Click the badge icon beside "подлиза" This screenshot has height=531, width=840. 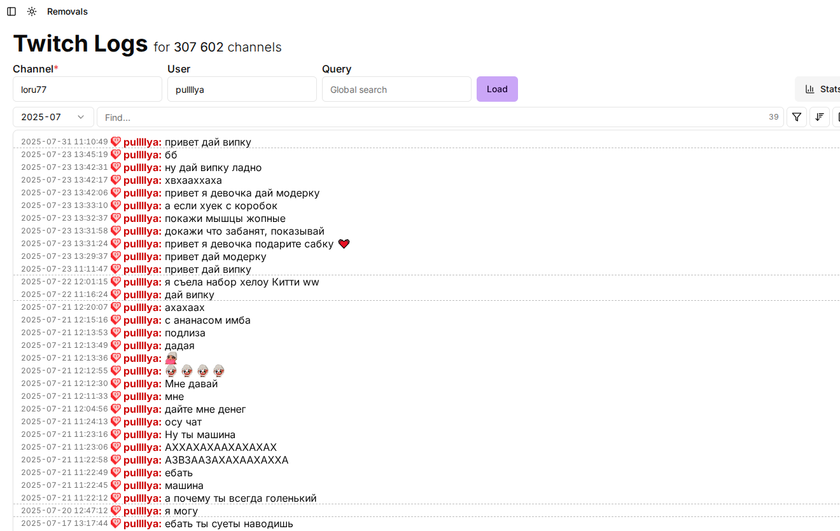[x=116, y=333]
